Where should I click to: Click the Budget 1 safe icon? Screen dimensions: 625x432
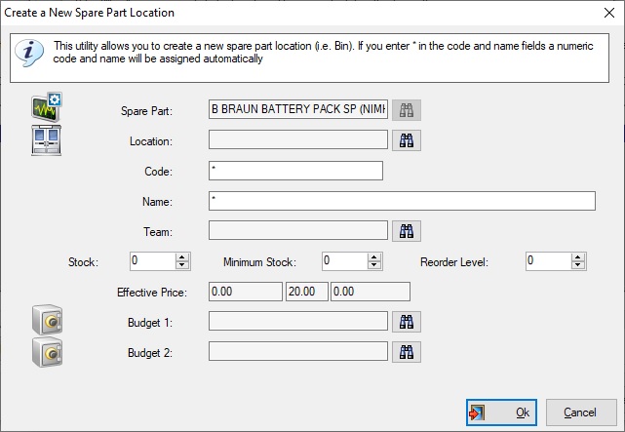point(47,320)
